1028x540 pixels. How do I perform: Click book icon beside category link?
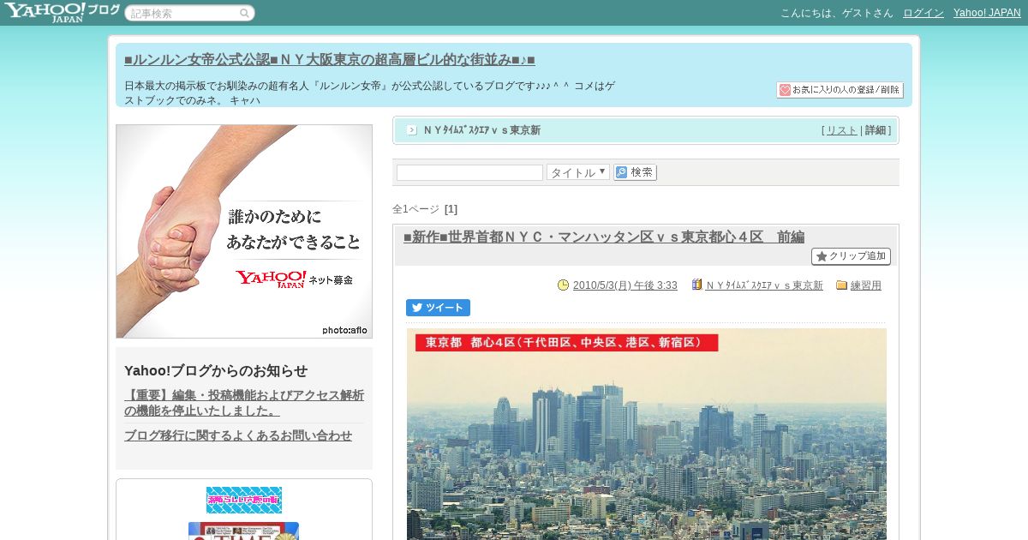click(x=696, y=285)
